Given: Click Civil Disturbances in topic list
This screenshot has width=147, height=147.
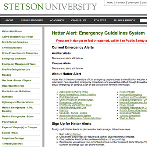Looking at the screenshot, I should pos(69,97).
